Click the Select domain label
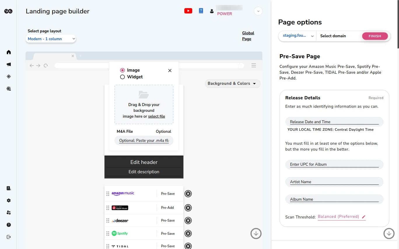This screenshot has height=249, width=399. point(333,36)
